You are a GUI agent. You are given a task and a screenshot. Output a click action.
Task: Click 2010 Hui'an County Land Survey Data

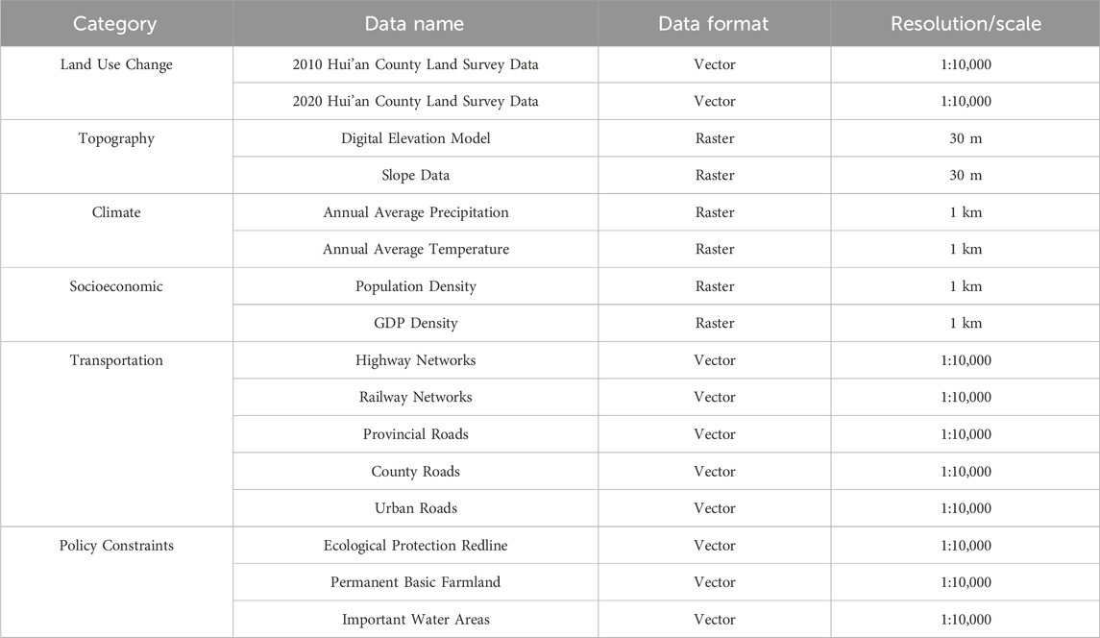tap(415, 64)
